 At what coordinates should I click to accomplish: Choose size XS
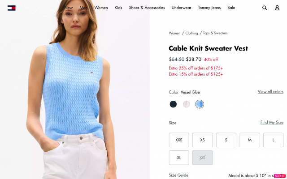pyautogui.click(x=202, y=140)
